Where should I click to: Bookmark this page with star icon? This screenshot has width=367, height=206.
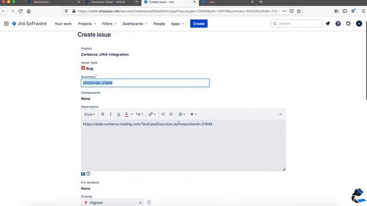coord(299,11)
